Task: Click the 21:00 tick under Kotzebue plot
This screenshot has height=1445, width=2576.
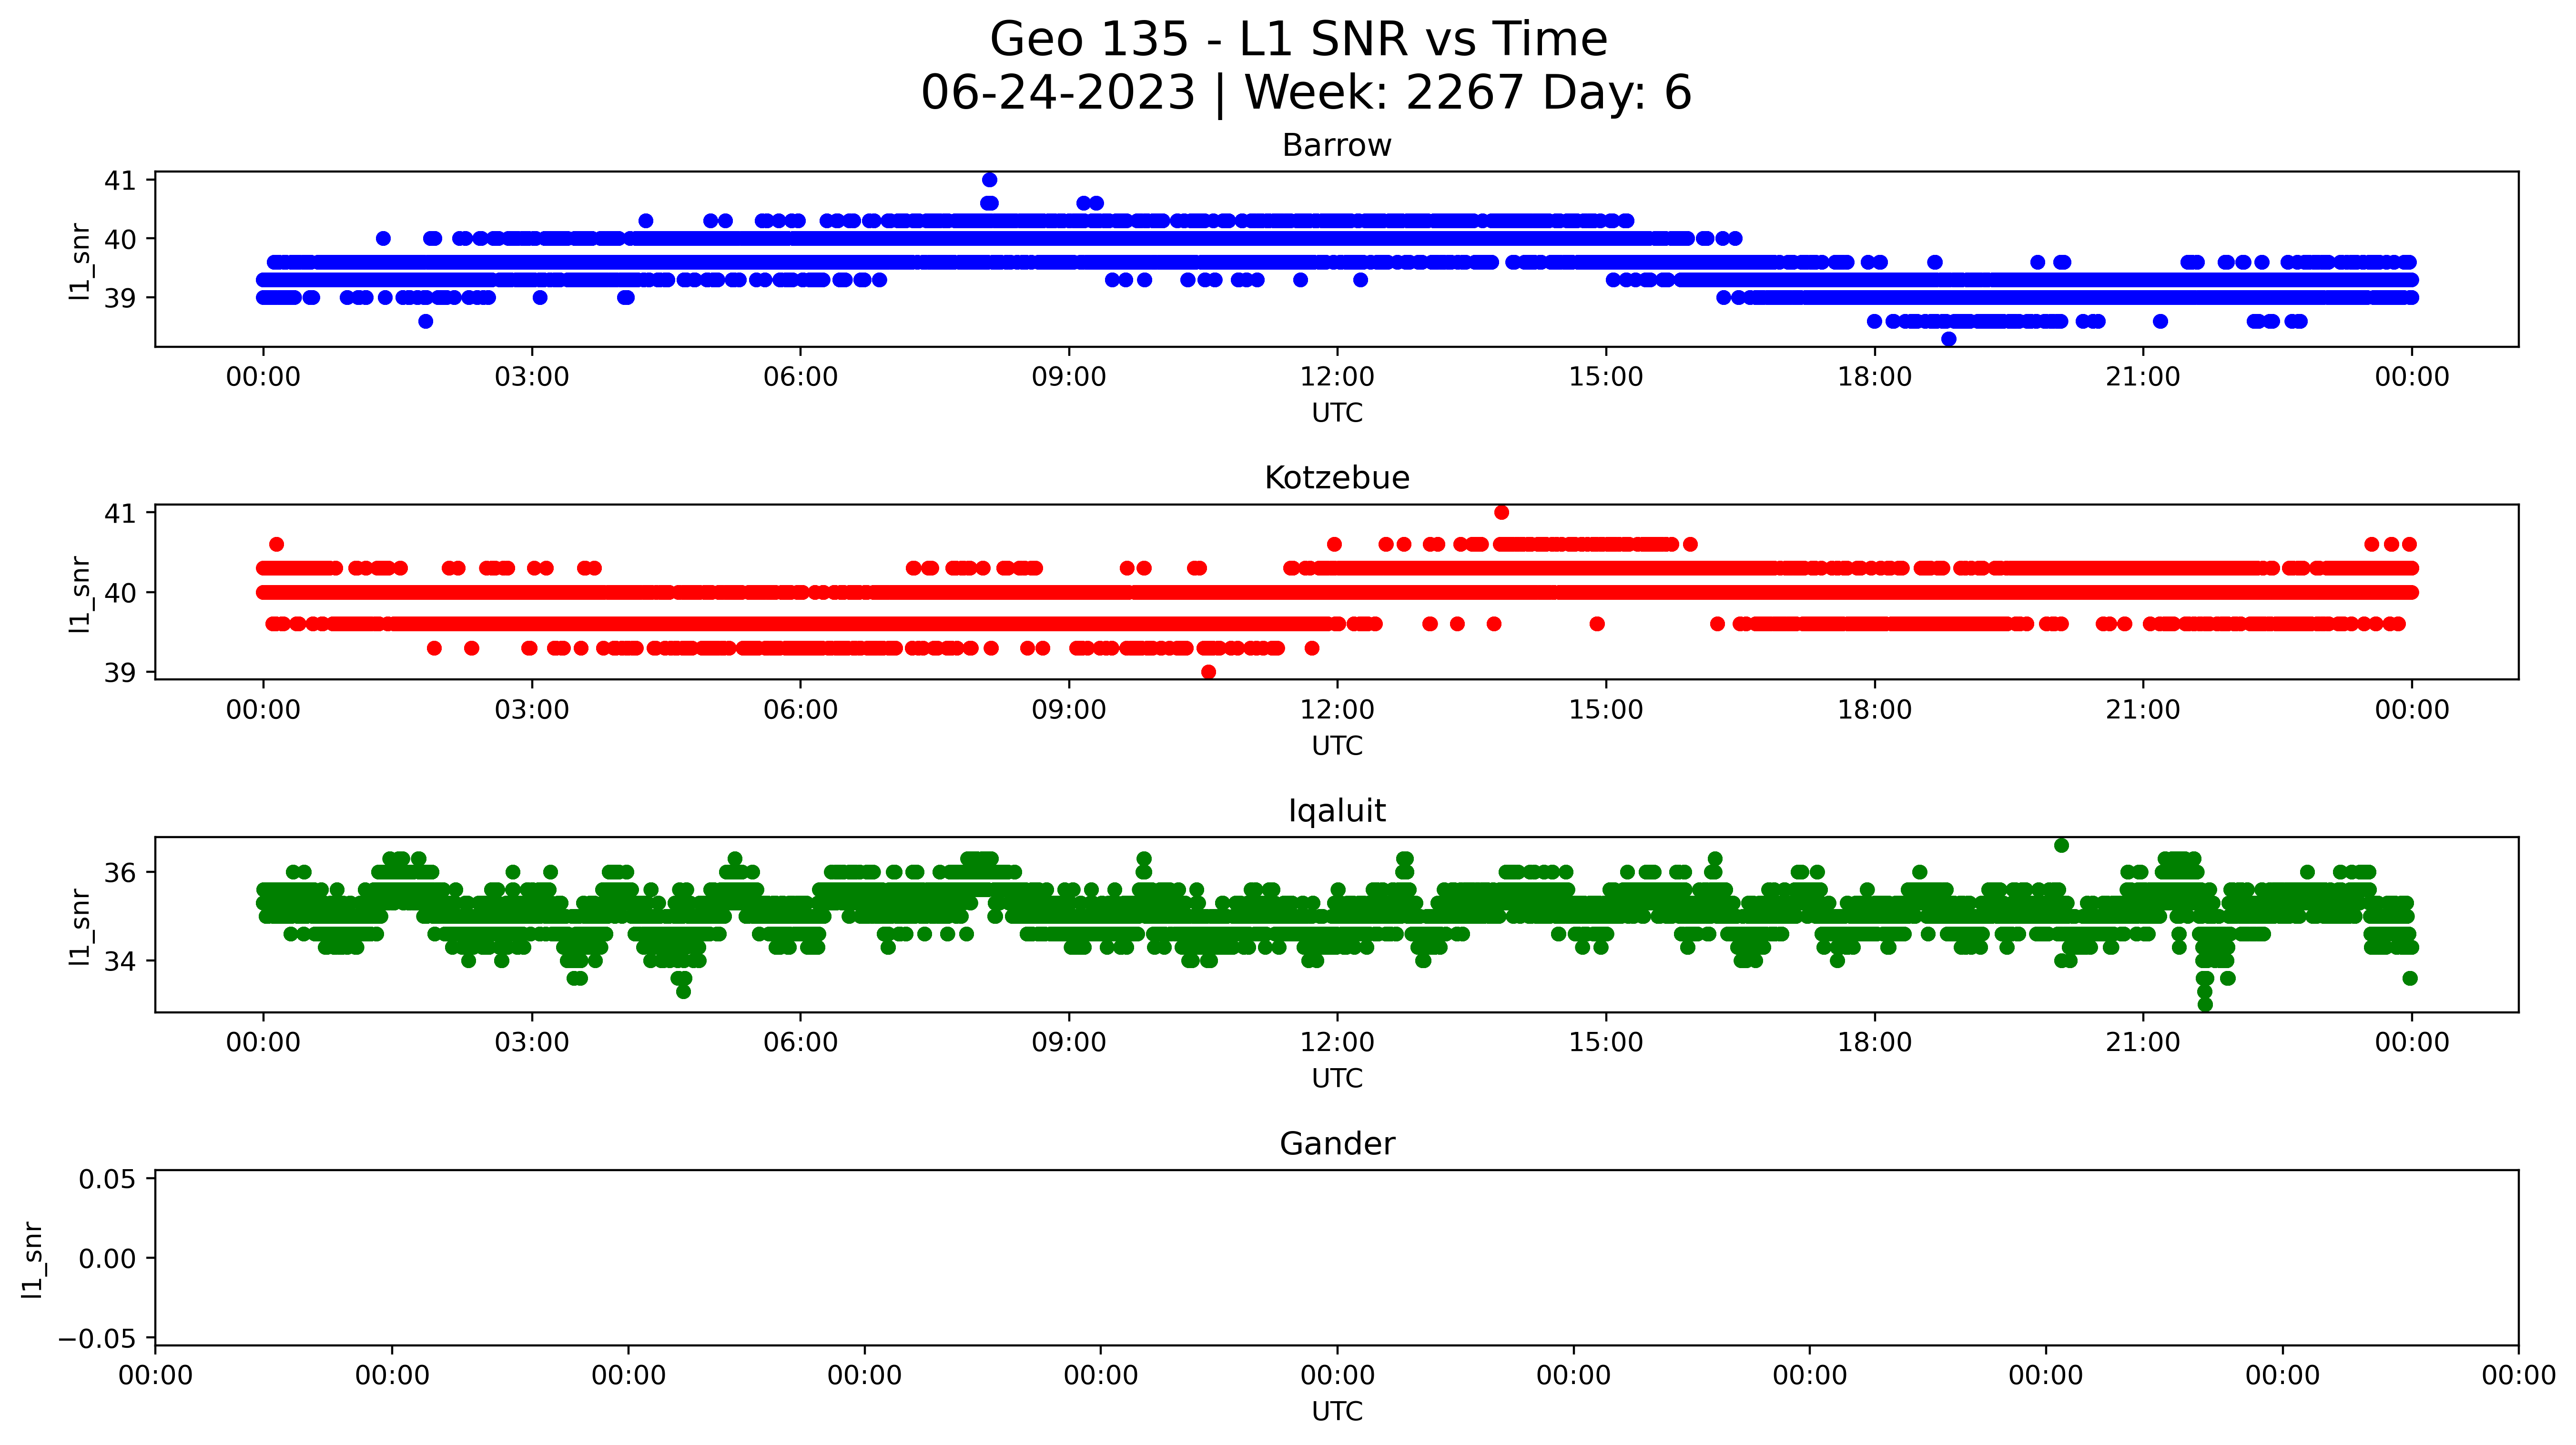Action: pyautogui.click(x=2143, y=710)
